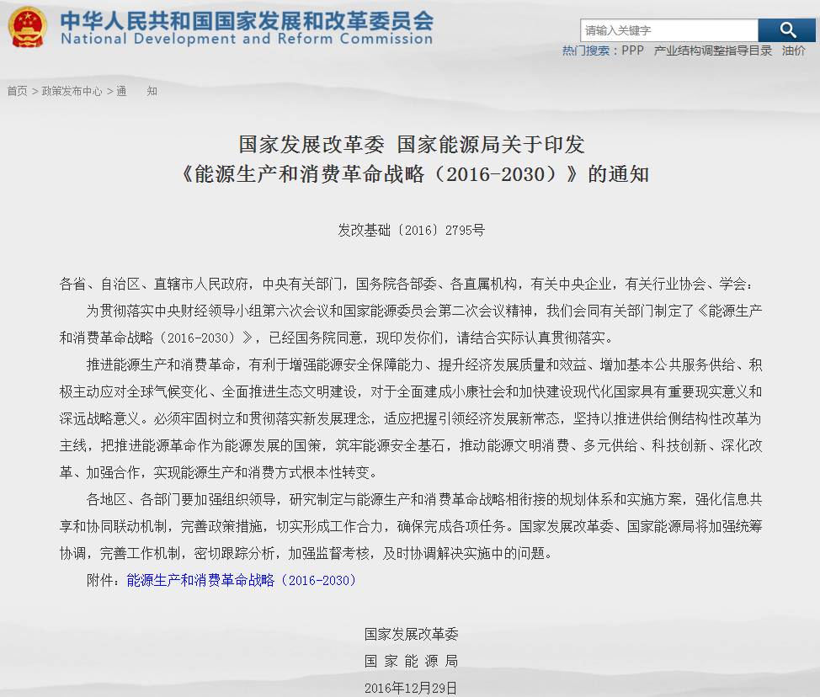Click the '热门搜索' label

(581, 50)
